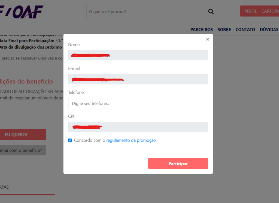
Task: Click the Nome field in the form
Action: pos(138,55)
